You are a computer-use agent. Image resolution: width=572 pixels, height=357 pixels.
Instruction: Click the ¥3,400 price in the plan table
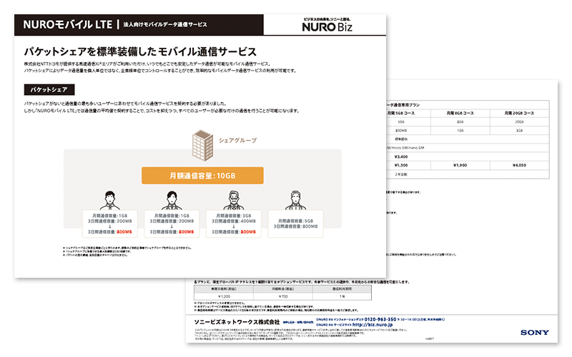tap(401, 156)
